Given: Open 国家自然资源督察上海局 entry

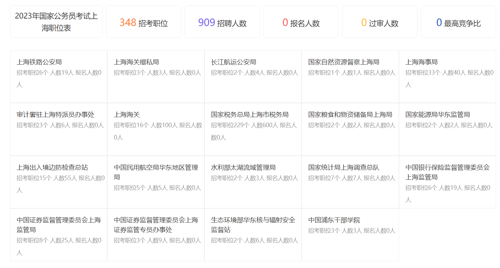Looking at the screenshot, I should [x=350, y=77].
